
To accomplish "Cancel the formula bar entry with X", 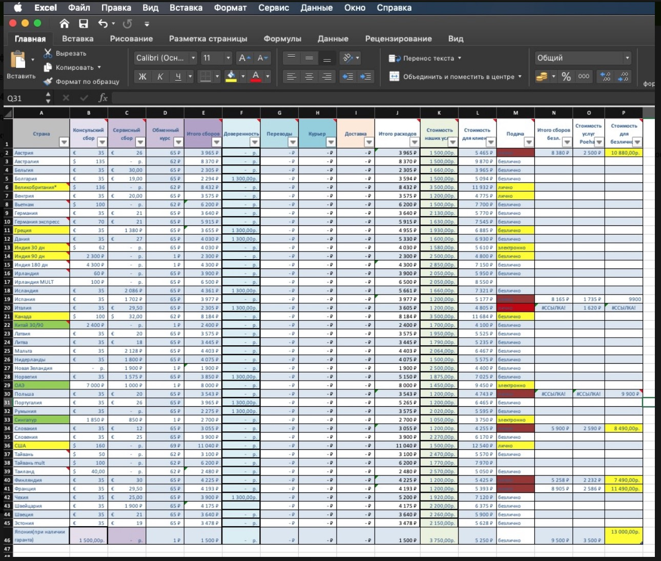I will (x=66, y=97).
